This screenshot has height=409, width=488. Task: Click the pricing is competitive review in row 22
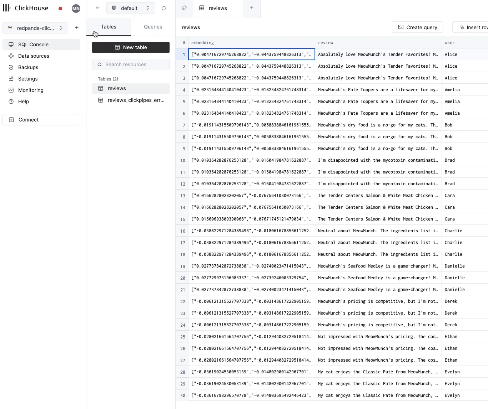coord(378,301)
